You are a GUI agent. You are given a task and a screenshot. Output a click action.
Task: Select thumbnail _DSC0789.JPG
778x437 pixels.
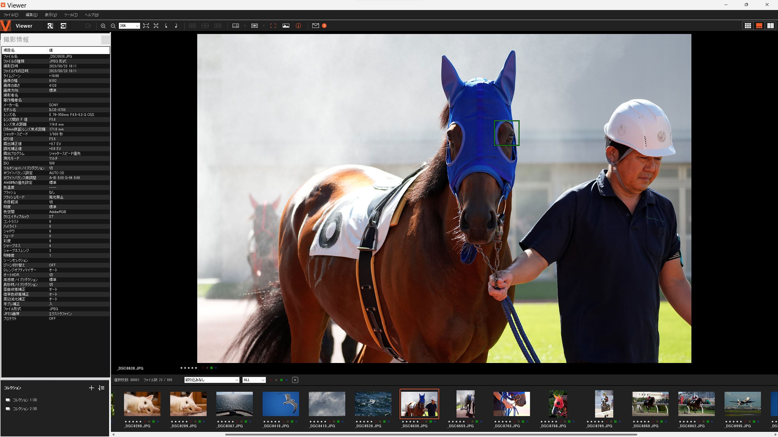pyautogui.click(x=604, y=403)
